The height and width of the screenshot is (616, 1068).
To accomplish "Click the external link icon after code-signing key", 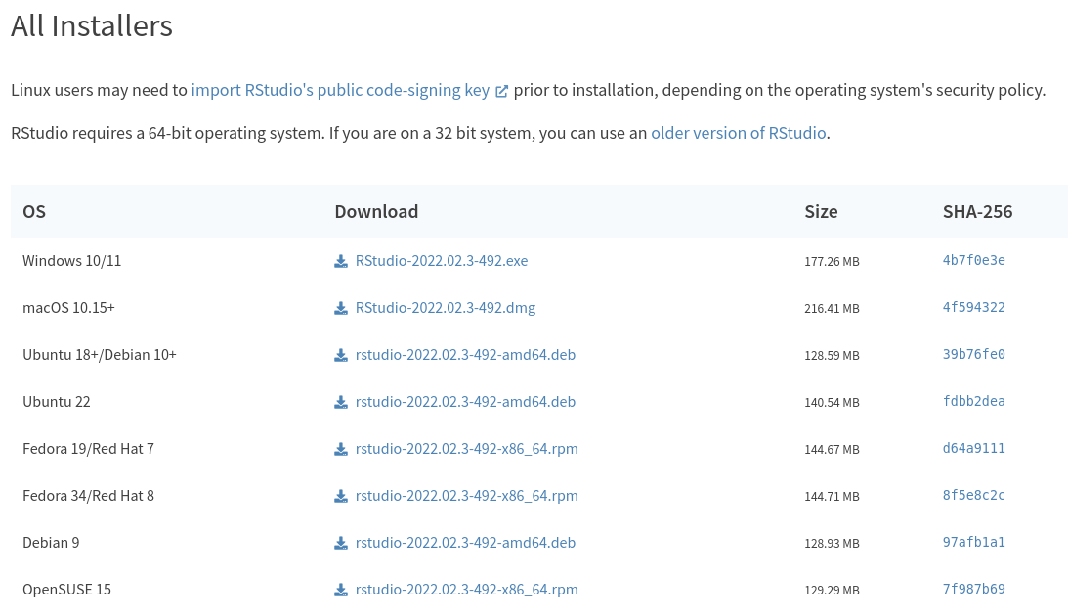I will click(x=501, y=91).
